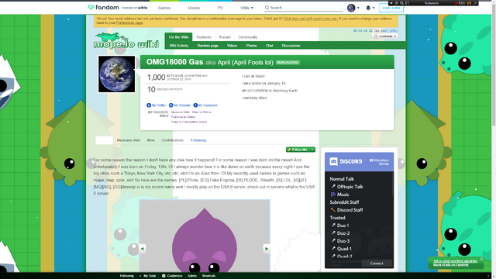Select Wiki Activity in the green navigation
The image size is (496, 279).
click(179, 46)
